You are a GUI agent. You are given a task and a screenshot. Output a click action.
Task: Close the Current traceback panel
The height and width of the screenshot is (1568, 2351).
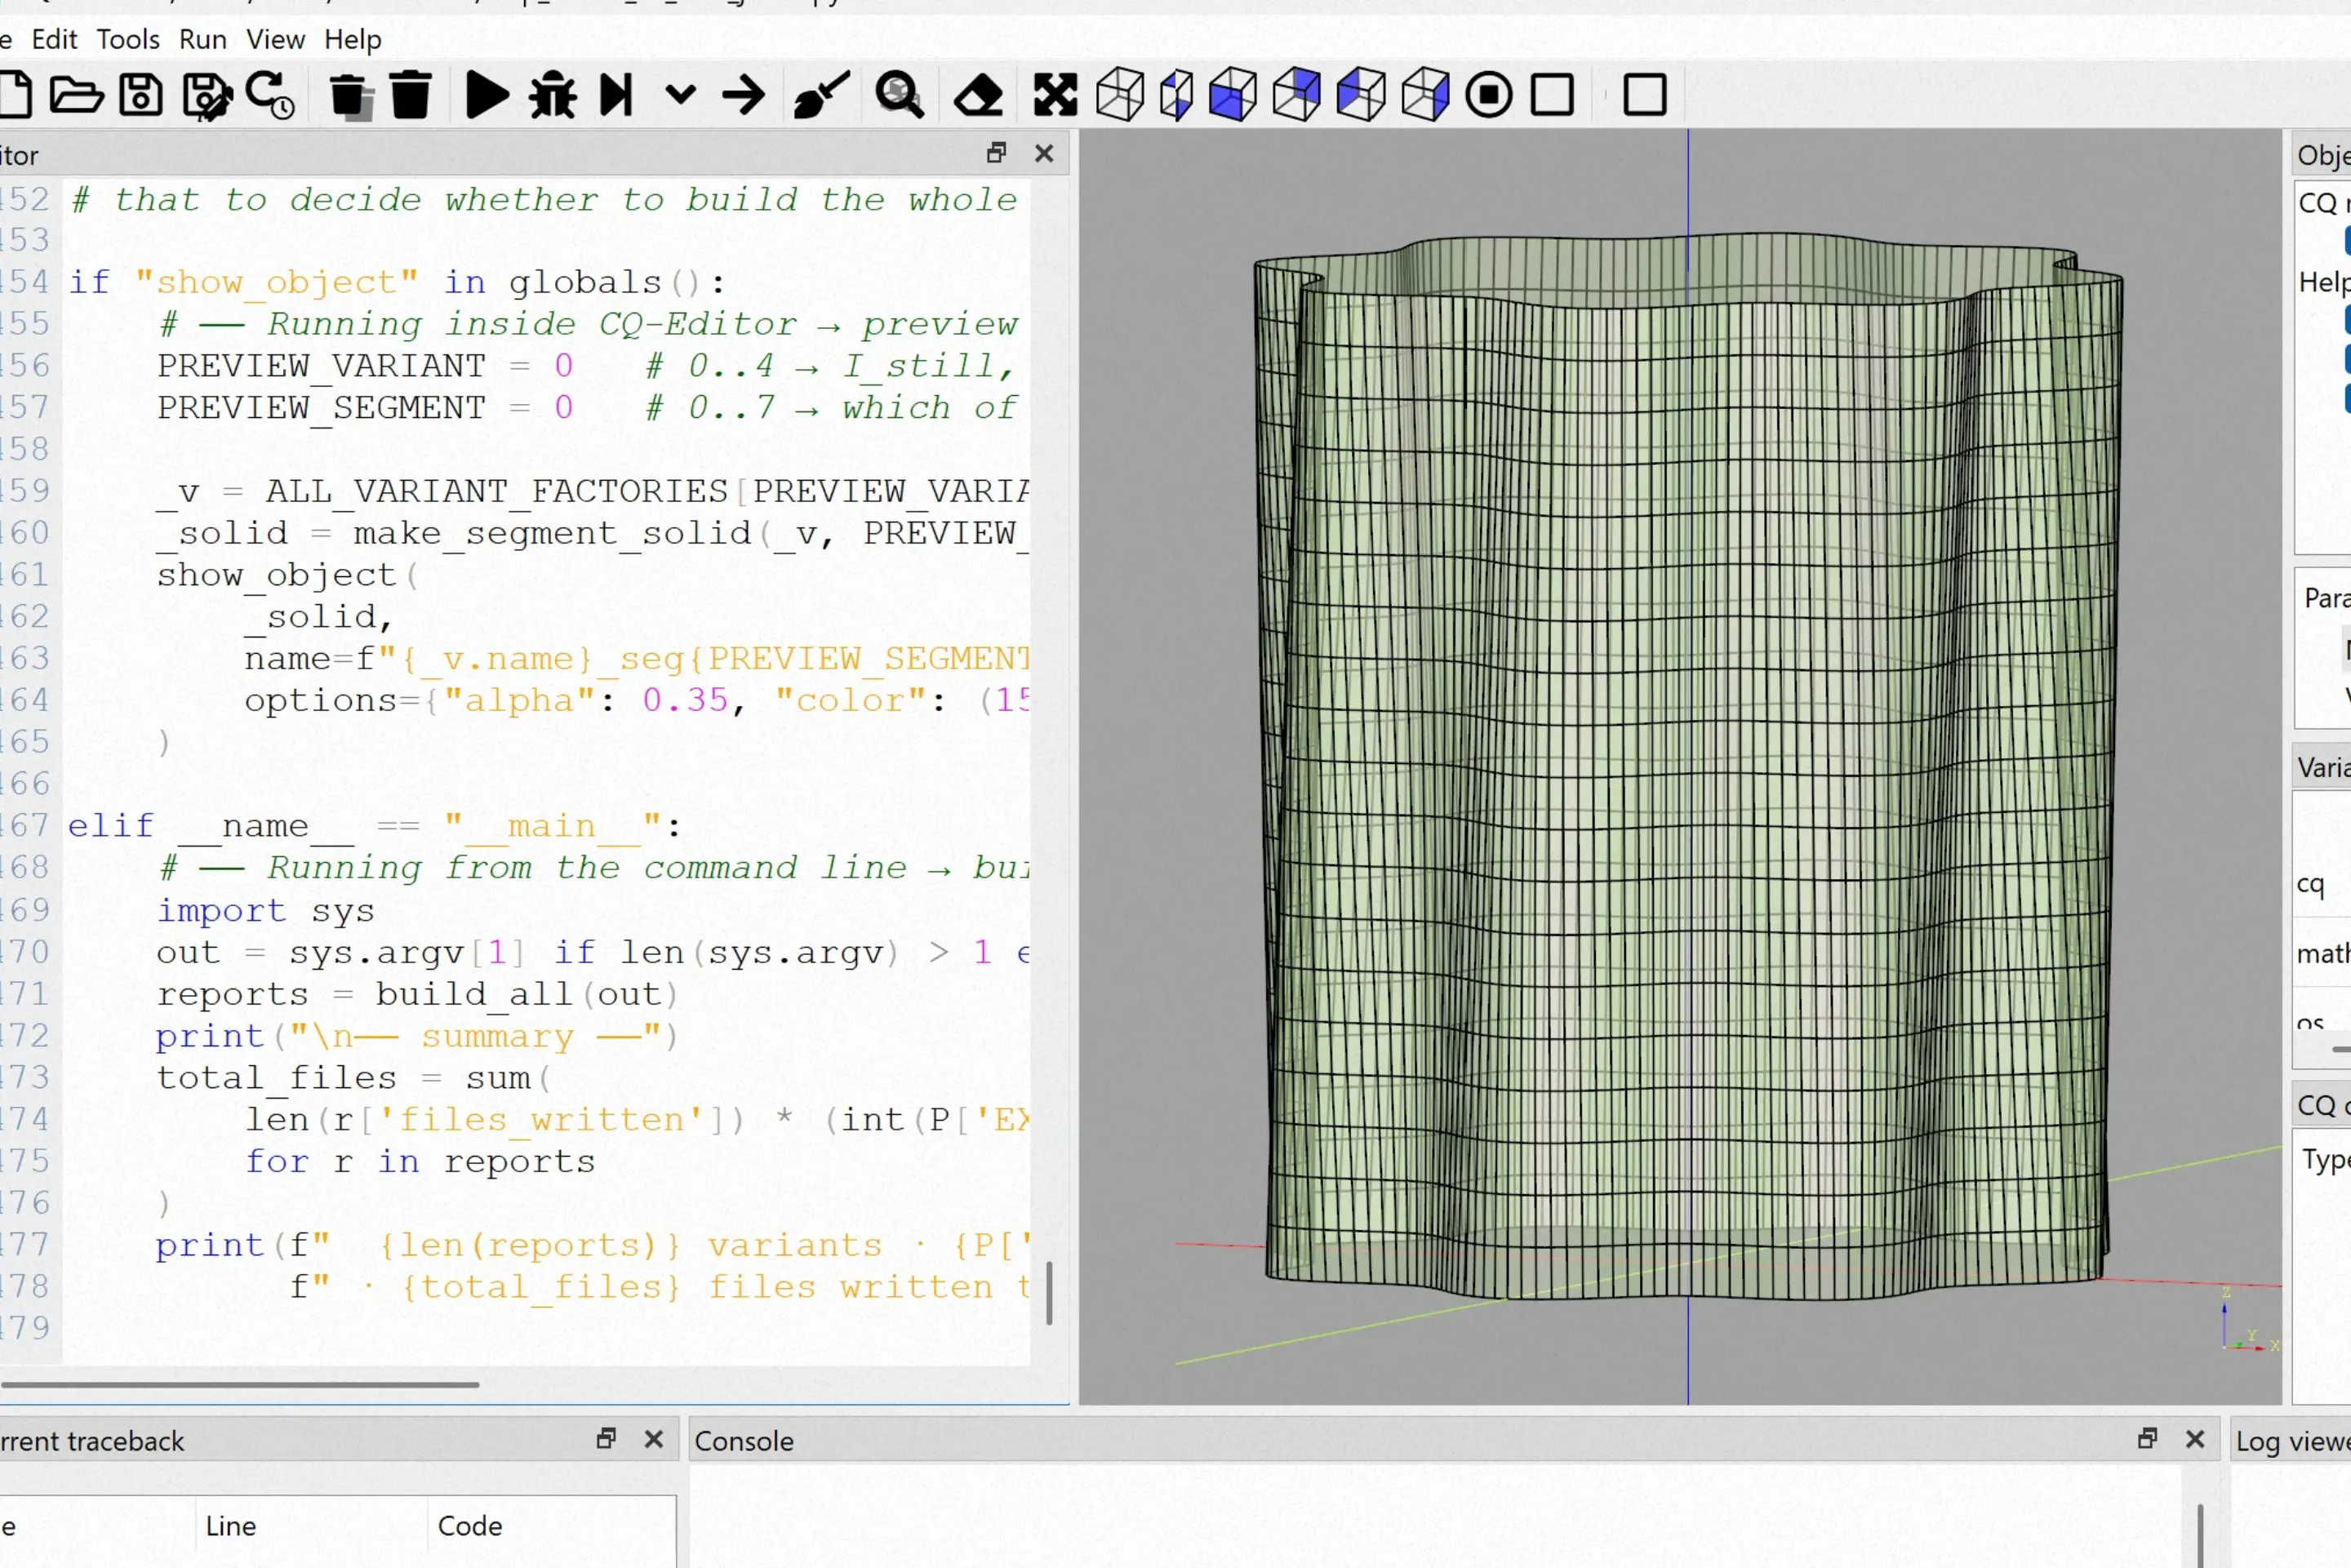click(654, 1439)
